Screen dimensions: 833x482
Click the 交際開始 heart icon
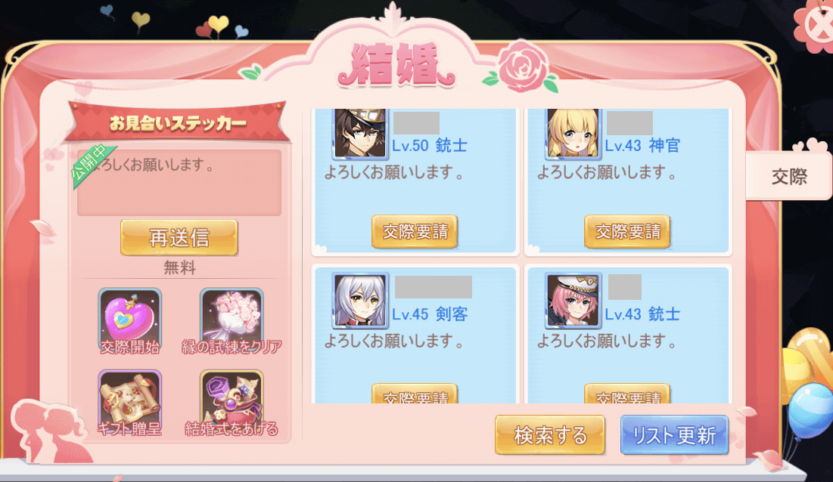(129, 320)
